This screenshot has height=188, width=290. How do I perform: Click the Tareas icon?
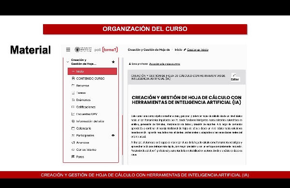click(x=73, y=93)
